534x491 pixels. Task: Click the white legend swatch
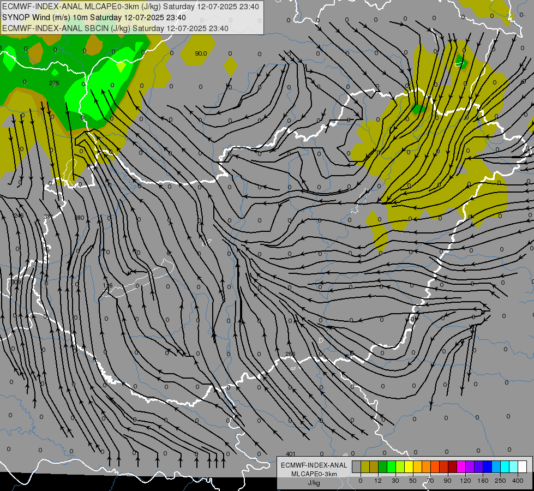click(522, 466)
